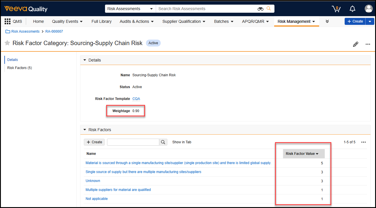The image size is (376, 208).
Task: Click the Risk Factors search button
Action: tap(163, 142)
